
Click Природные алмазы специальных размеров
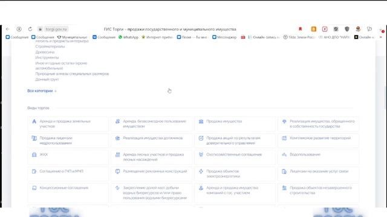click(72, 74)
